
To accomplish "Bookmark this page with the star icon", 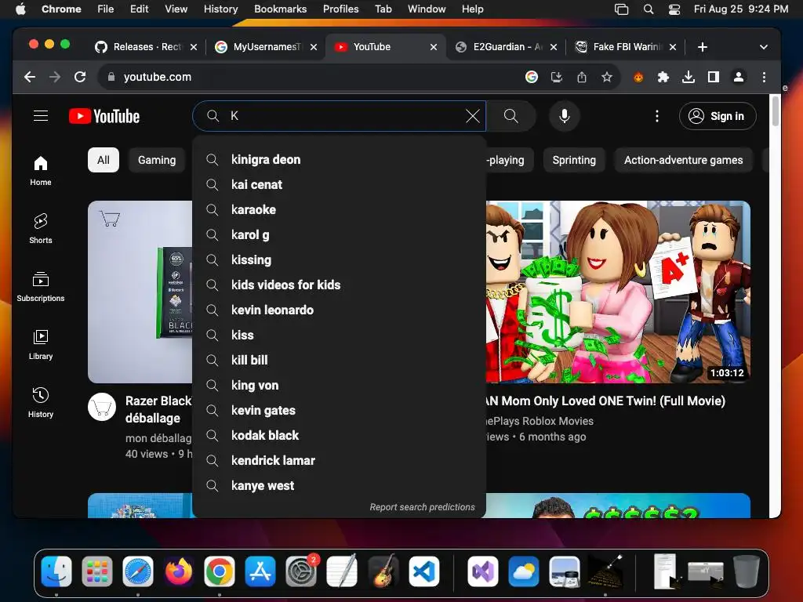I will click(607, 78).
